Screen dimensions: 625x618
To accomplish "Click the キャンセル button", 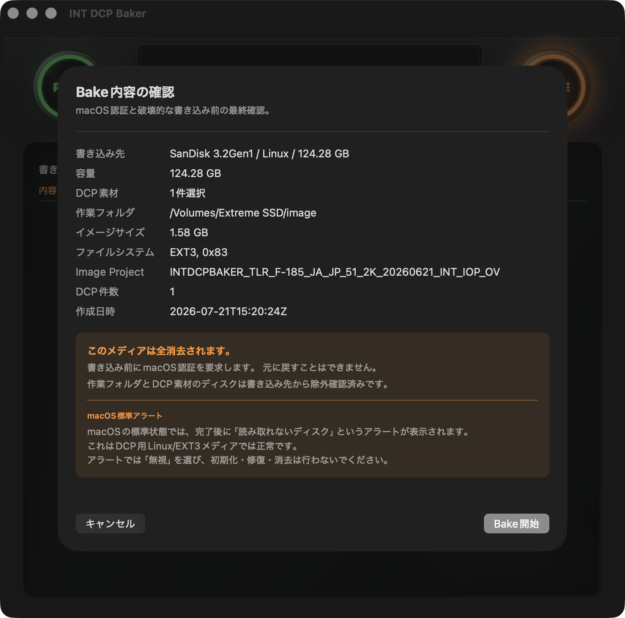I will [x=110, y=523].
